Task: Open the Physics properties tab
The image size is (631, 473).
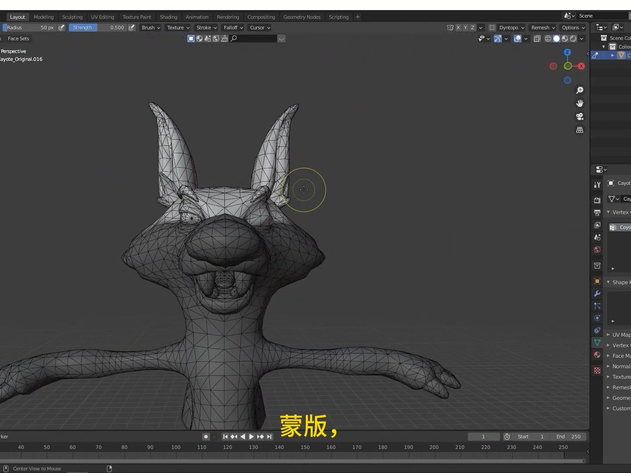Action: click(x=597, y=318)
